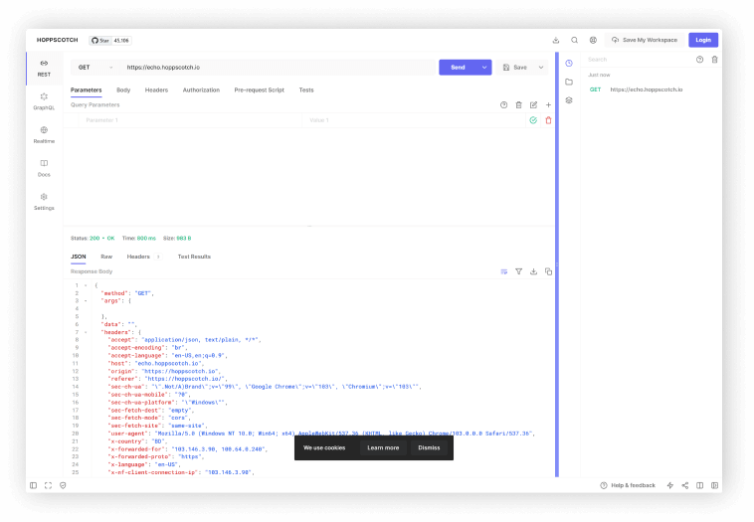
Task: Click Save My Workspace button
Action: pyautogui.click(x=645, y=40)
